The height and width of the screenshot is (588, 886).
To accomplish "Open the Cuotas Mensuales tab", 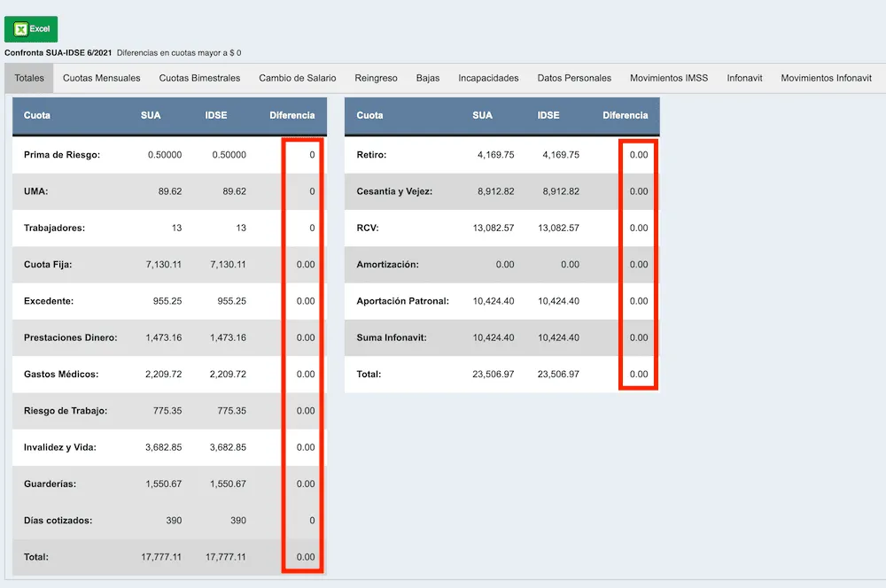I will (102, 78).
